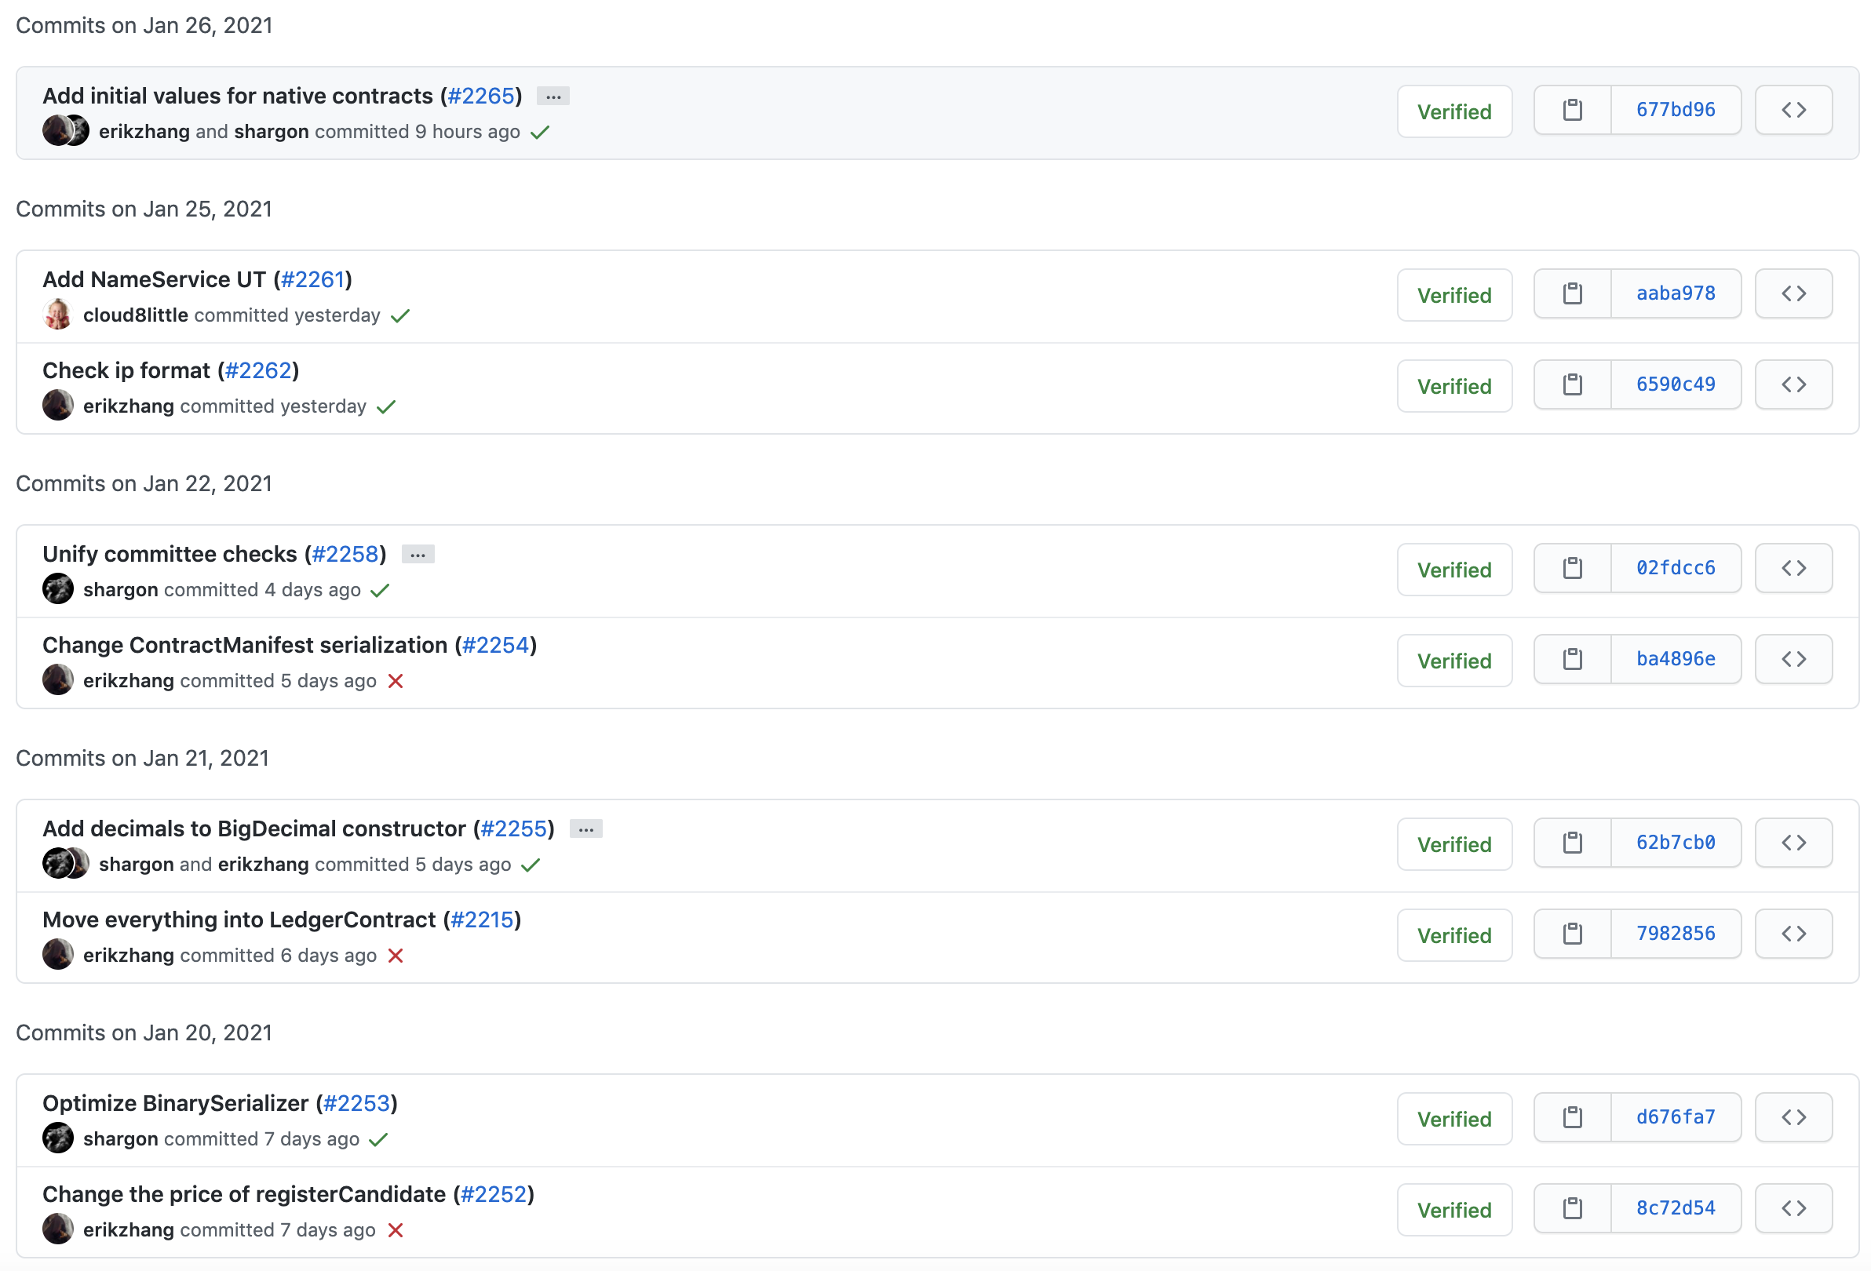Copy full SHA for commit aaba978
This screenshot has width=1871, height=1271.
pyautogui.click(x=1571, y=293)
